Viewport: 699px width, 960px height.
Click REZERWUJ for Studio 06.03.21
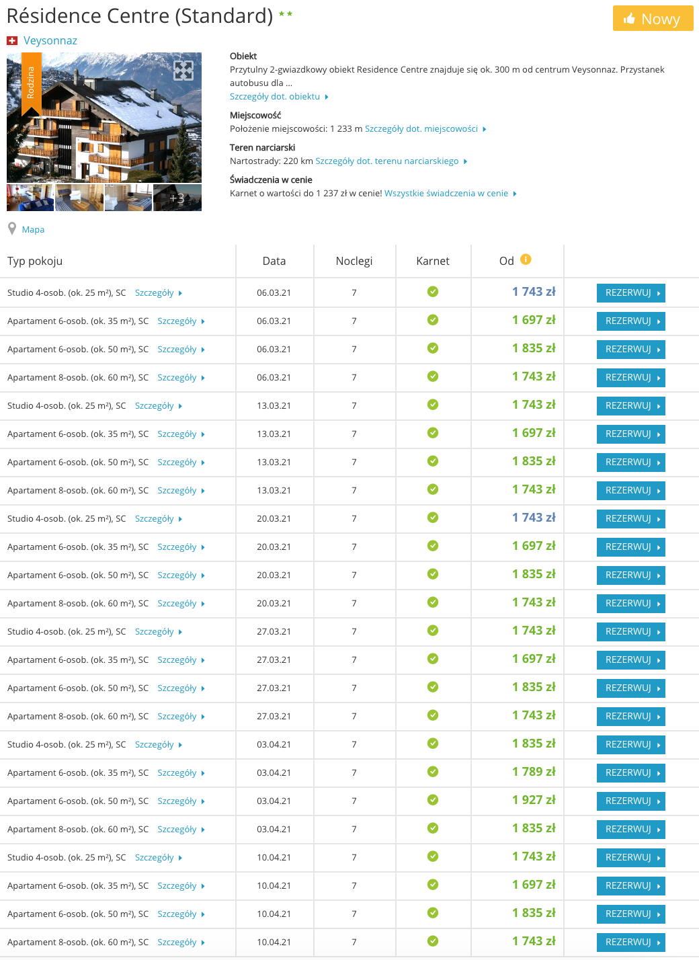[631, 292]
